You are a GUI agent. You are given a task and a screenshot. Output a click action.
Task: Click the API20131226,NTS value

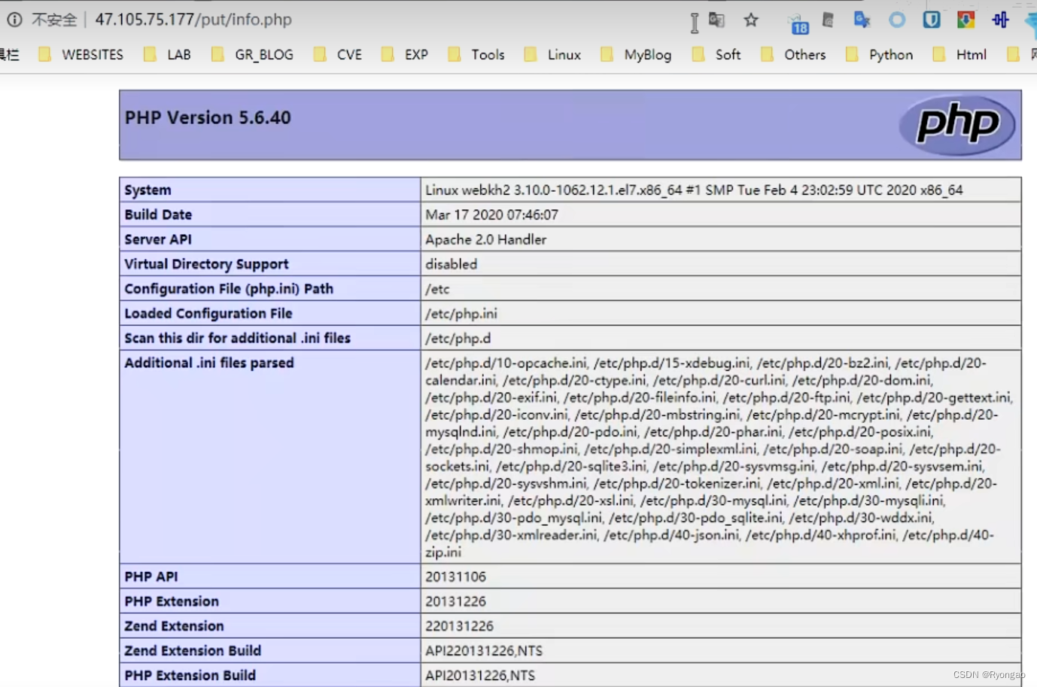tap(480, 675)
